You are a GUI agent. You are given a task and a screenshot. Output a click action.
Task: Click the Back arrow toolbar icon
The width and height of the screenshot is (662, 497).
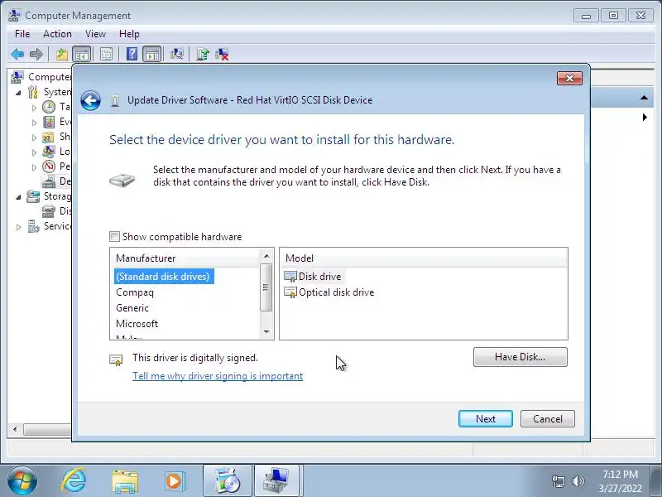[17, 54]
